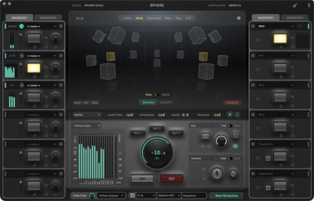This screenshot has height=201, width=314.
Task: Click the cue level knob
Action: point(221,141)
